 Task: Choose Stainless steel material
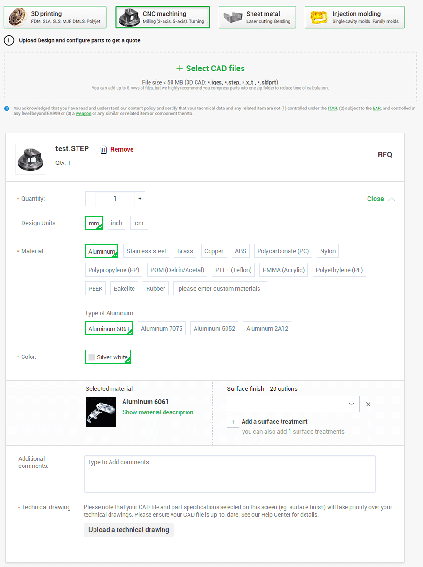(146, 251)
